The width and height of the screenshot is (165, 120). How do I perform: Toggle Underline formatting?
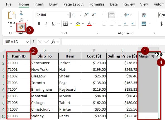(x=53, y=24)
